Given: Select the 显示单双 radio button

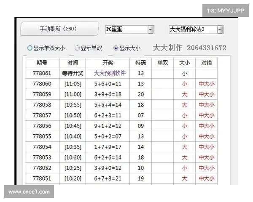Looking at the screenshot, I should pyautogui.click(x=77, y=48).
